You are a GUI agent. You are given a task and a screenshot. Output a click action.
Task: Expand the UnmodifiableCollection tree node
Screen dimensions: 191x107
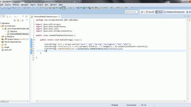click(x=6, y=34)
